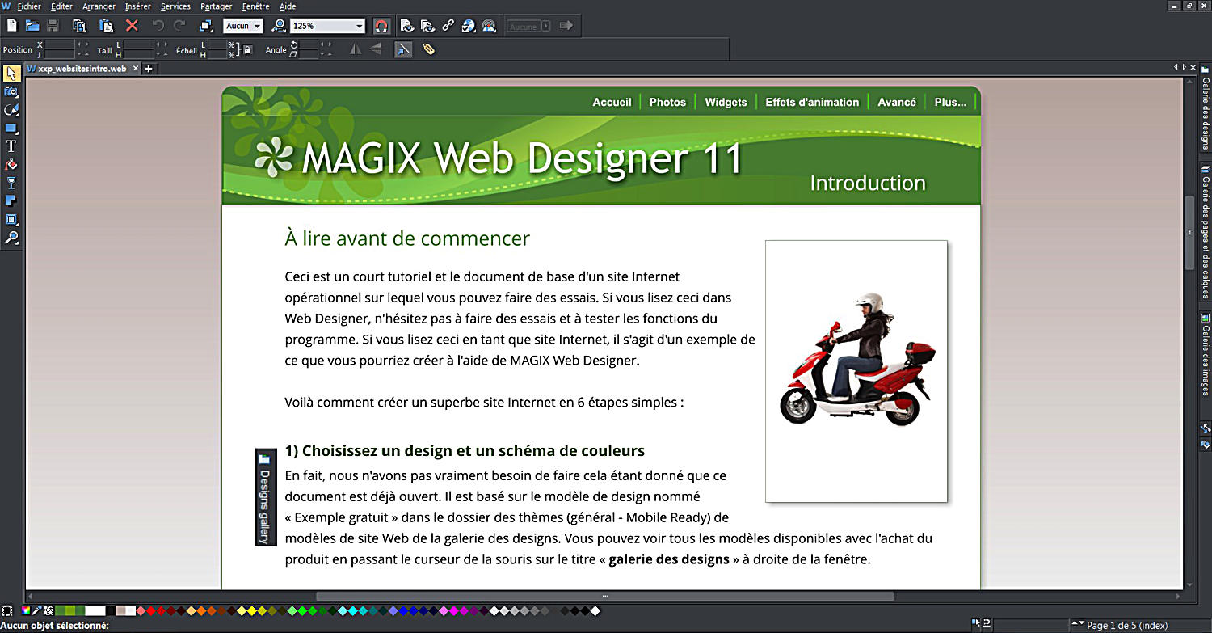Image resolution: width=1212 pixels, height=633 pixels.
Task: Toggle the no-color checker swatch
Action: click(48, 610)
